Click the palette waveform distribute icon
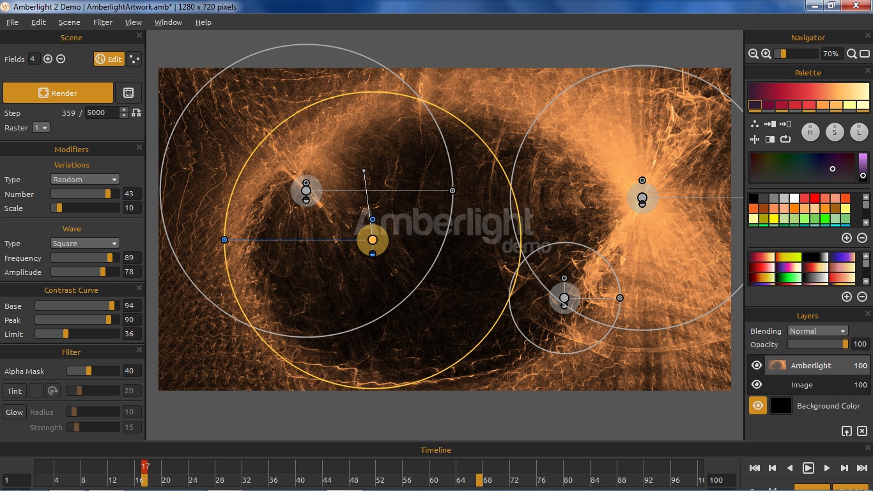This screenshot has height=491, width=873. click(x=755, y=139)
